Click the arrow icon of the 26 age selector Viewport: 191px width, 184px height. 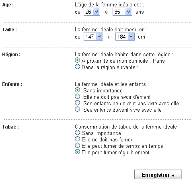tap(96, 12)
